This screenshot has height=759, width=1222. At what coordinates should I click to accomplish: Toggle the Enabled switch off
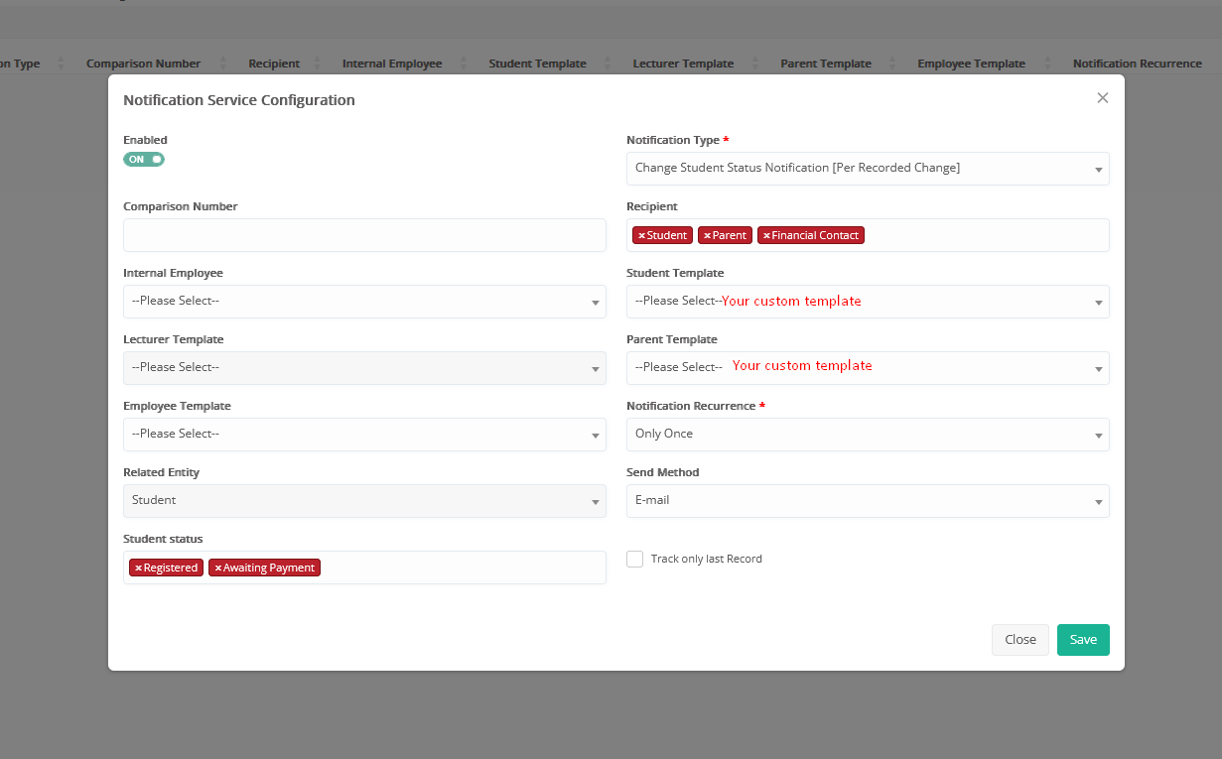[x=144, y=160]
